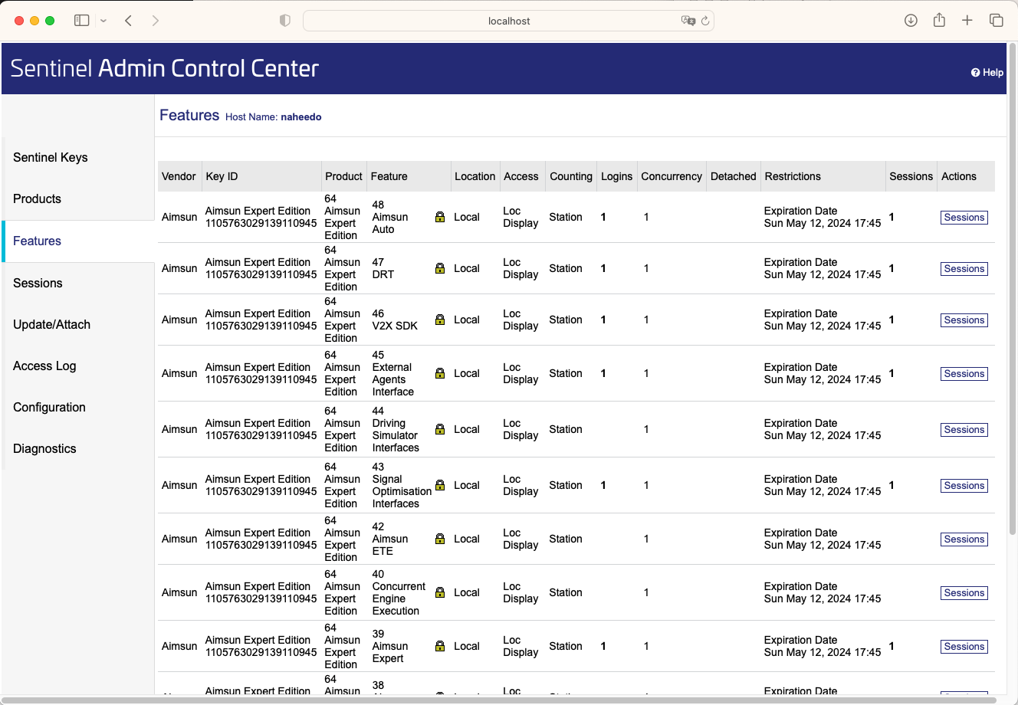Click Sessions button for 39 Aimsun Expert
The width and height of the screenshot is (1018, 705).
tap(964, 647)
